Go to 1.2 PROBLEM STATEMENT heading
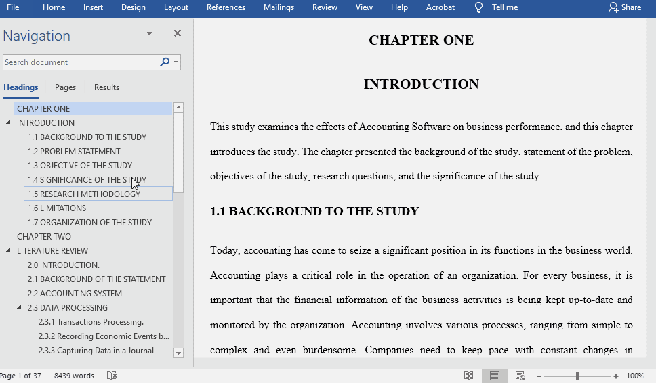 pyautogui.click(x=74, y=151)
